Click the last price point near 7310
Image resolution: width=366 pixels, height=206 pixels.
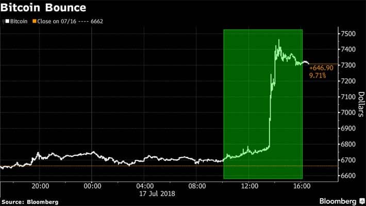click(309, 64)
